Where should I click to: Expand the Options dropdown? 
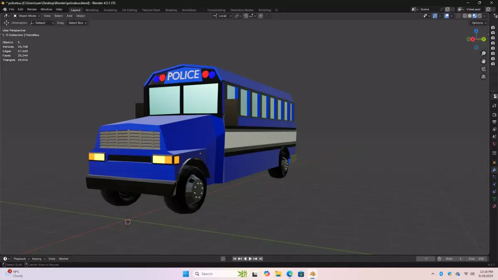click(x=478, y=23)
